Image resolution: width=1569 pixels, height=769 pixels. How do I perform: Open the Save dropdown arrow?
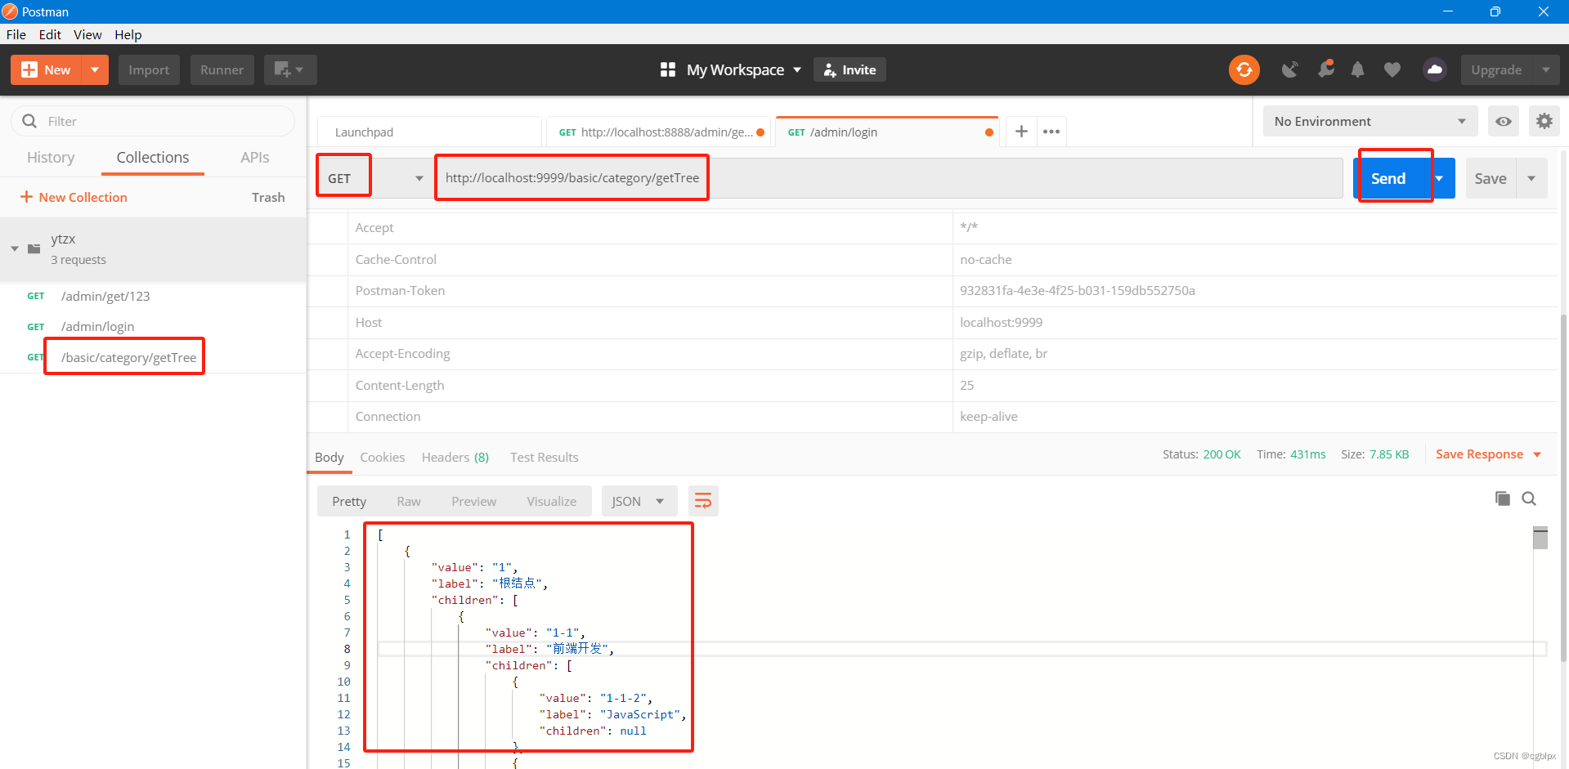point(1531,178)
